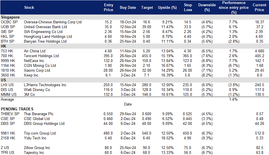Click the Average row label

point(7,99)
